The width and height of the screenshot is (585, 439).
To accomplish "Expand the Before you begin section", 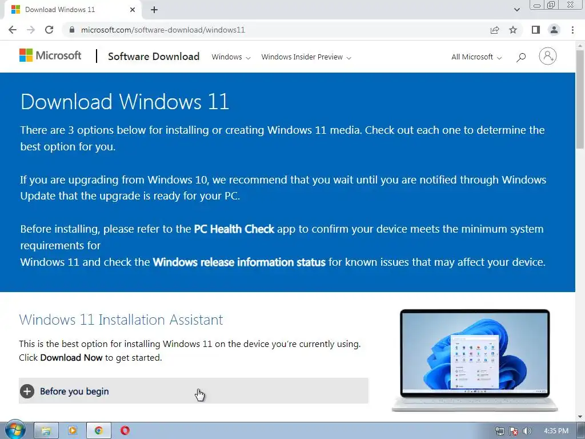I will pyautogui.click(x=194, y=391).
